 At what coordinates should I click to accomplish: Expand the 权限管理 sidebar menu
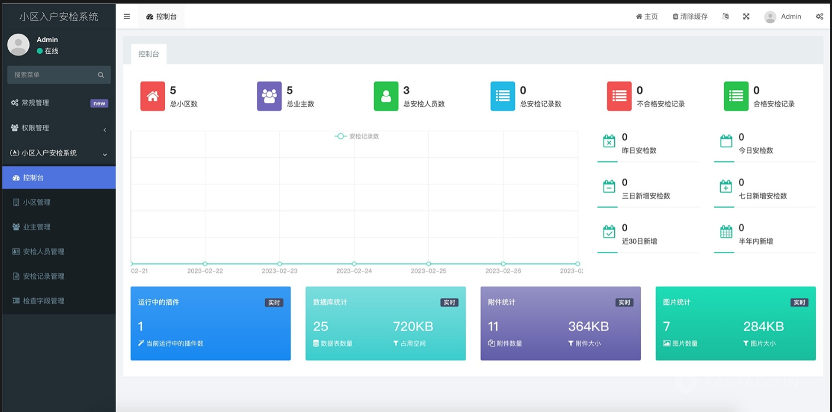[58, 128]
